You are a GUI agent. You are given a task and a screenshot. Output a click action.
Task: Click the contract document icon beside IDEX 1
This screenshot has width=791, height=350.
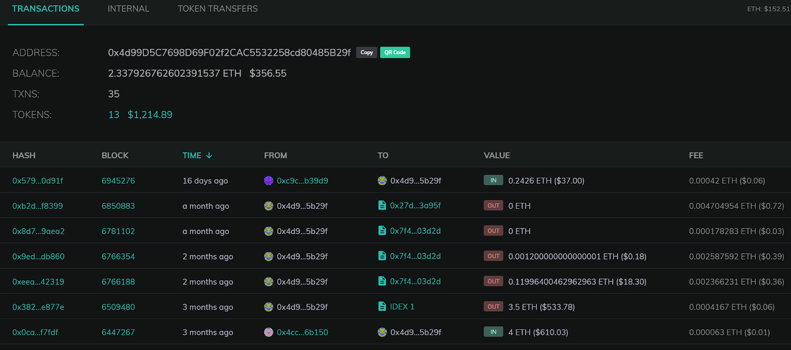382,307
